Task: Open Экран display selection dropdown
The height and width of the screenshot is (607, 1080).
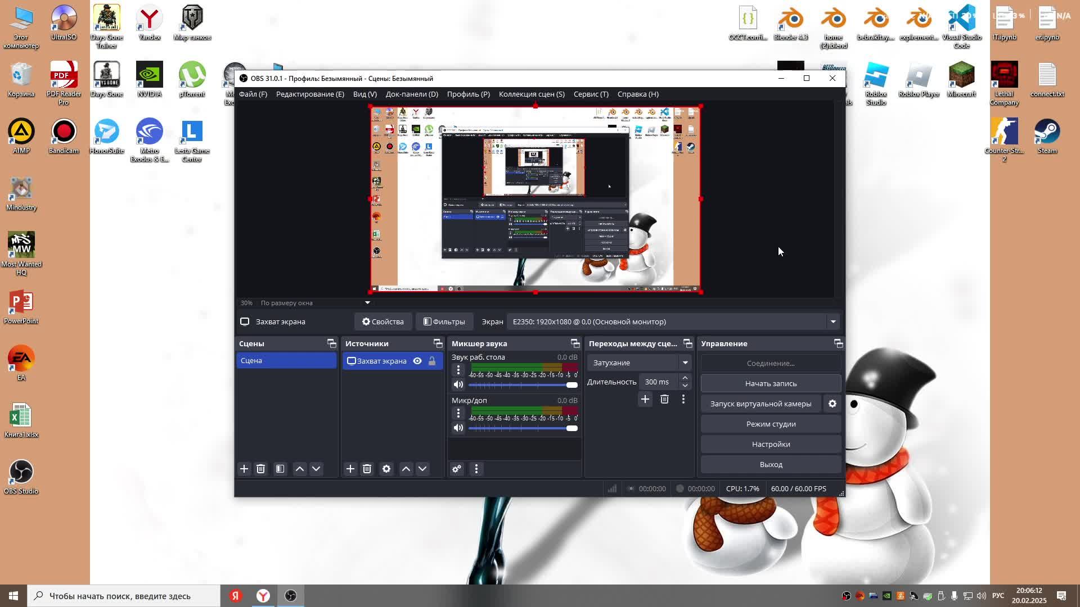Action: [673, 321]
